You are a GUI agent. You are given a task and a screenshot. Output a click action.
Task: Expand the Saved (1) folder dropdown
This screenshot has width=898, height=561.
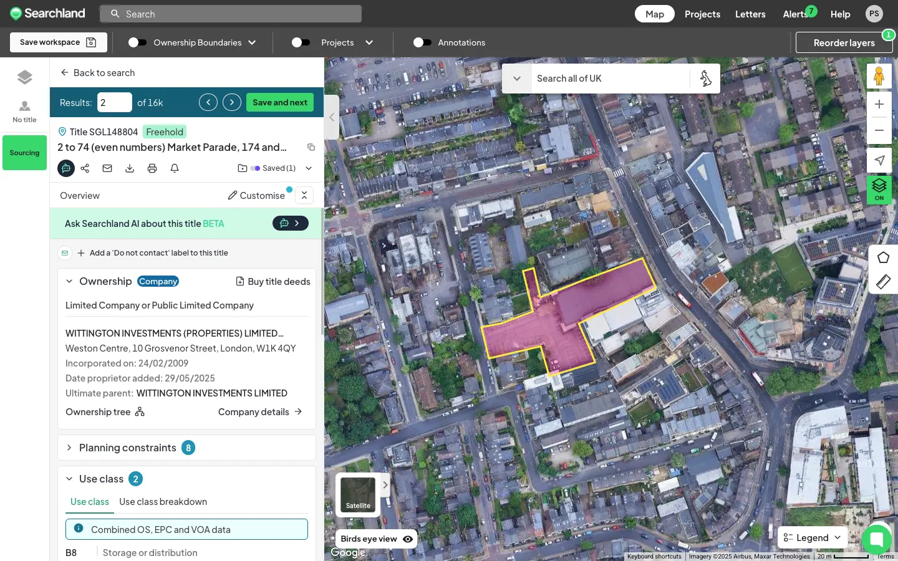[309, 168]
